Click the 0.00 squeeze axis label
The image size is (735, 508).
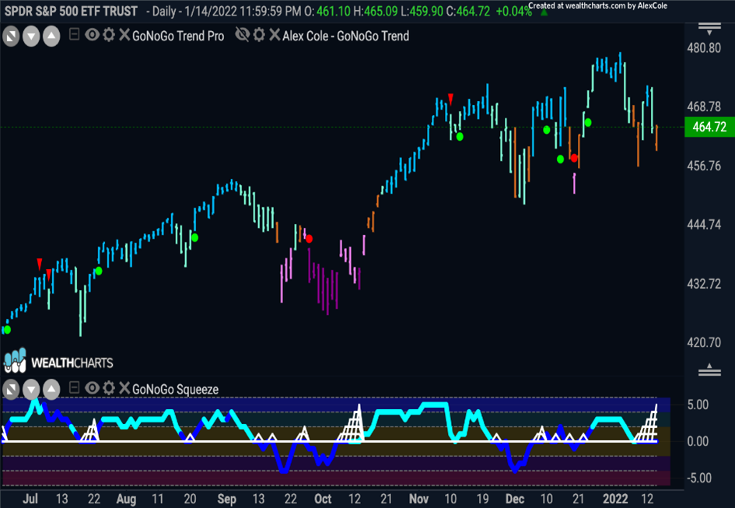698,441
